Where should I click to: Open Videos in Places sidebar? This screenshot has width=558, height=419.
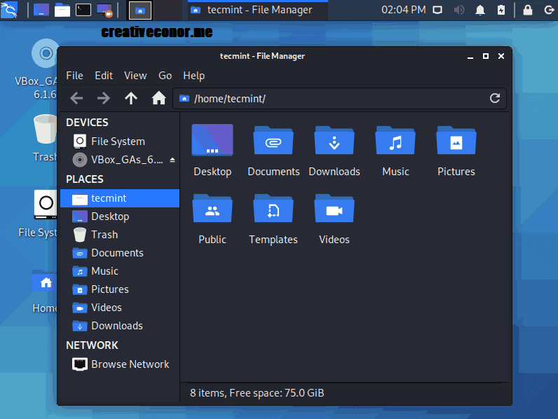click(x=120, y=308)
